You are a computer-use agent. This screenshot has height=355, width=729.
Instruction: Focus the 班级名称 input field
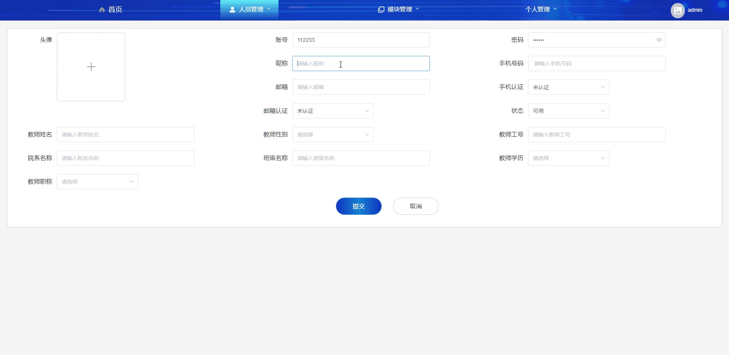click(361, 158)
